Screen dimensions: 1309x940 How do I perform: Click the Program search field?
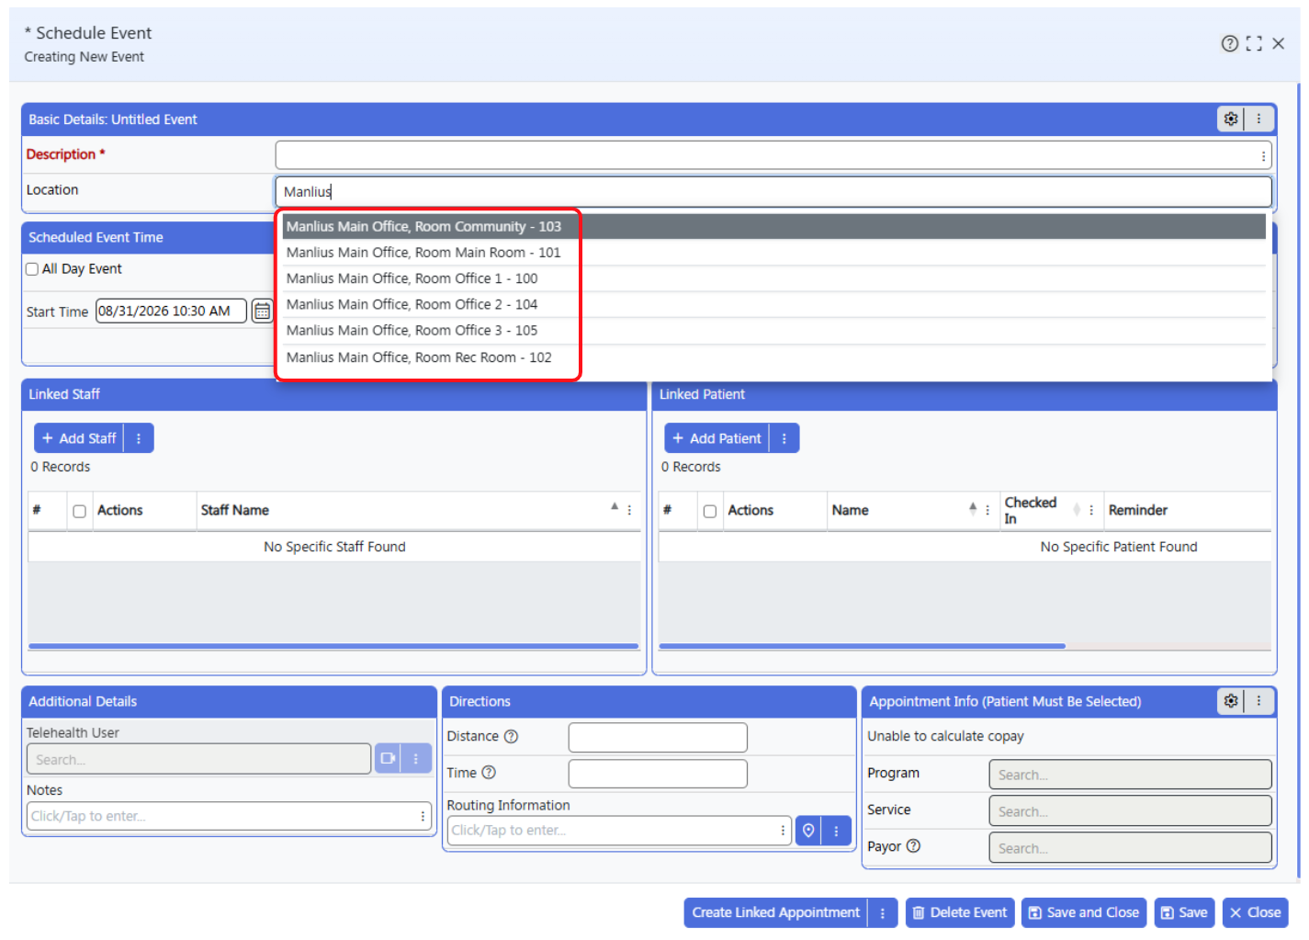tap(1130, 775)
